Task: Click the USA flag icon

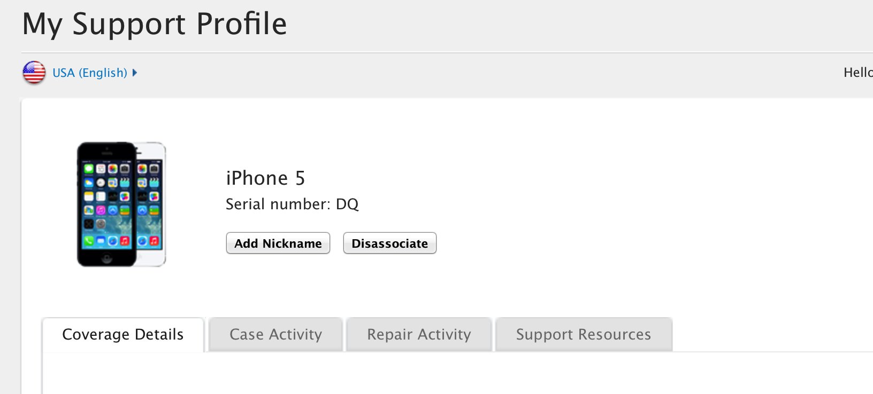Action: [34, 73]
